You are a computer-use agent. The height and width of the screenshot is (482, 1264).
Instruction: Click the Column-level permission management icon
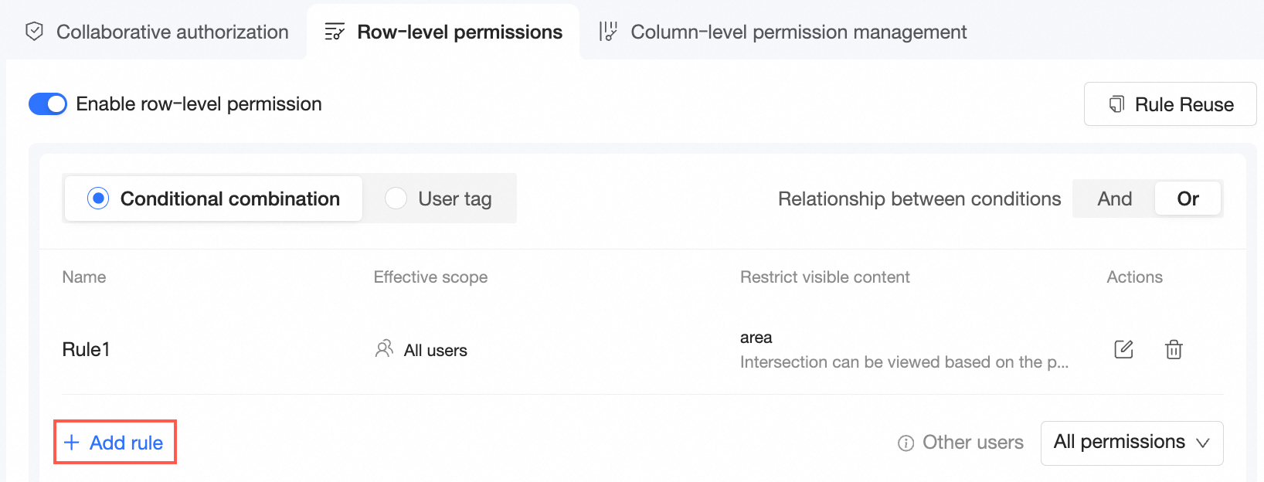[x=609, y=32]
